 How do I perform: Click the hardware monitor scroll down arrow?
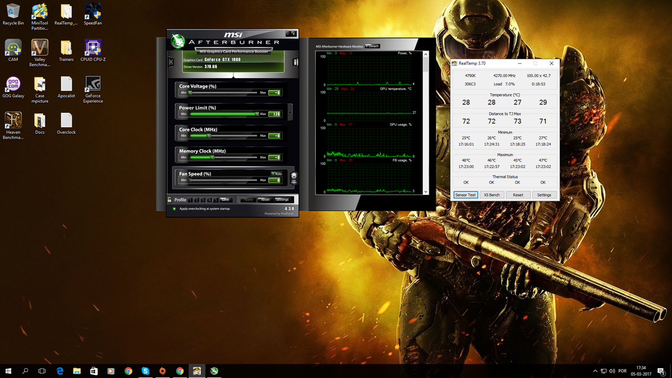pos(425,192)
